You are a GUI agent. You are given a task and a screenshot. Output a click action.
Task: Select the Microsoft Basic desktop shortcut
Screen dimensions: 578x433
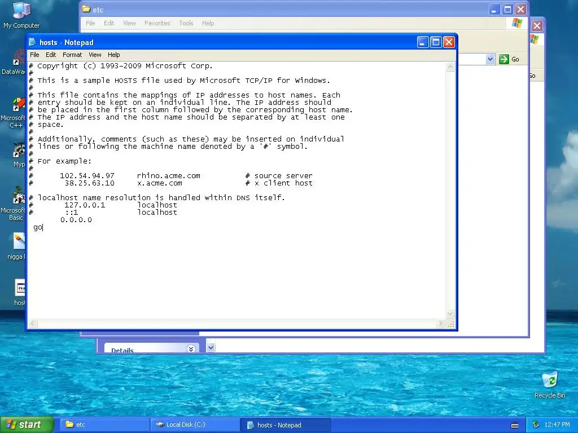tap(13, 204)
